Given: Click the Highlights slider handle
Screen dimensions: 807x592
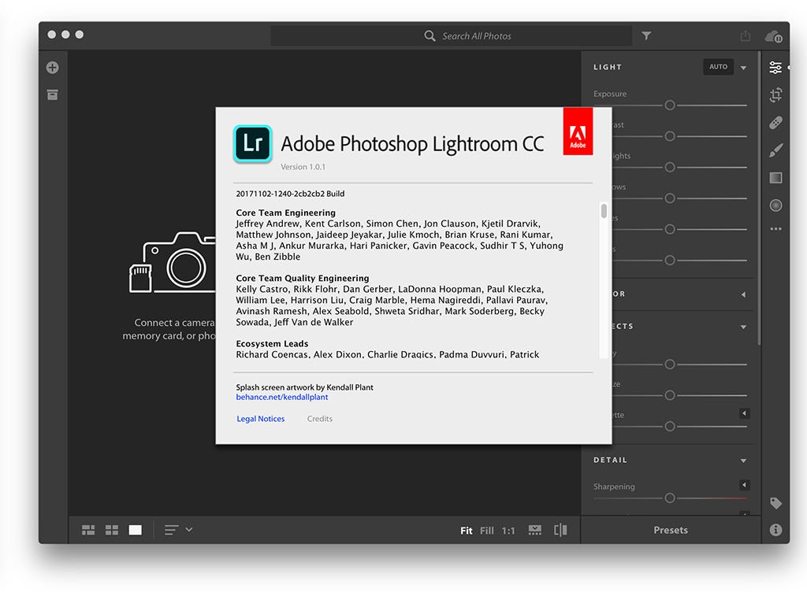Looking at the screenshot, I should 670,167.
